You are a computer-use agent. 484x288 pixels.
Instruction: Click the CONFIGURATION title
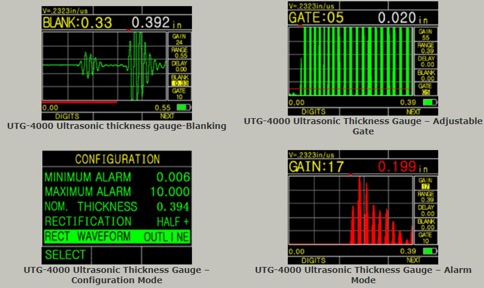click(117, 159)
